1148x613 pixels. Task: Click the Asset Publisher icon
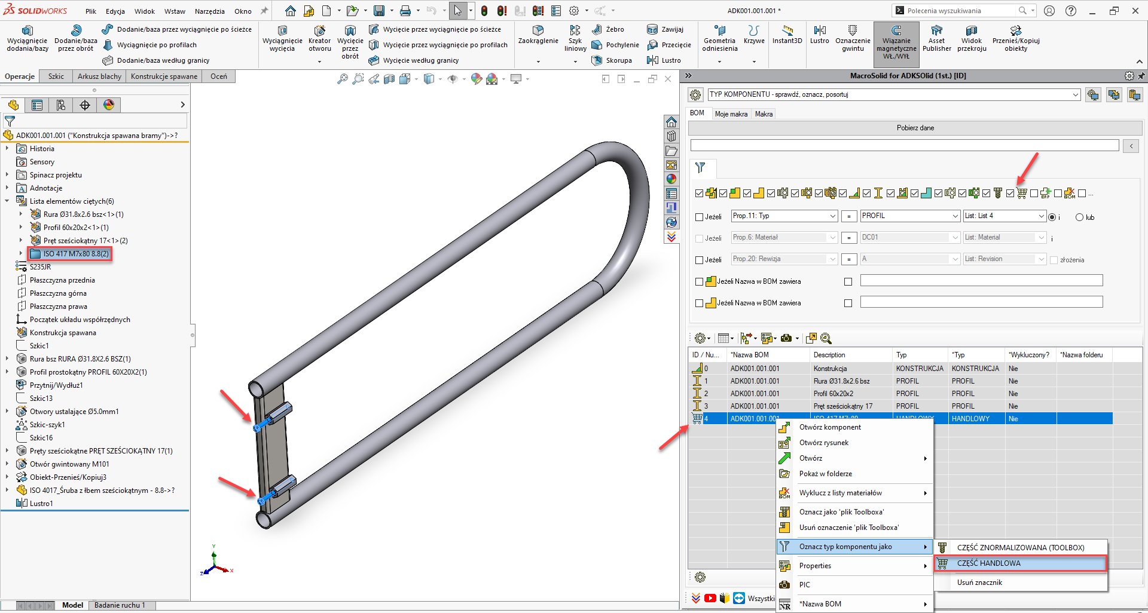936,31
